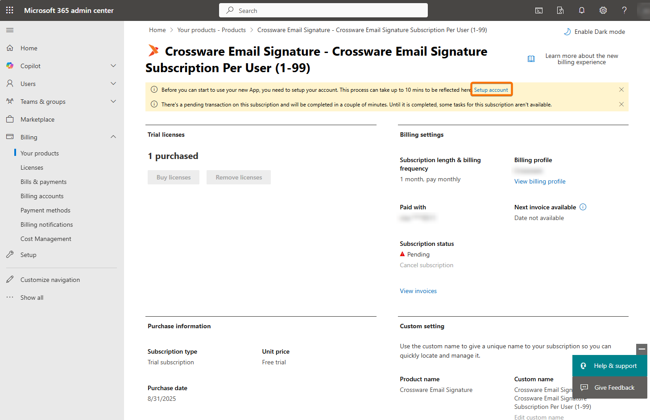Click the Give Feedback button

[x=609, y=387]
